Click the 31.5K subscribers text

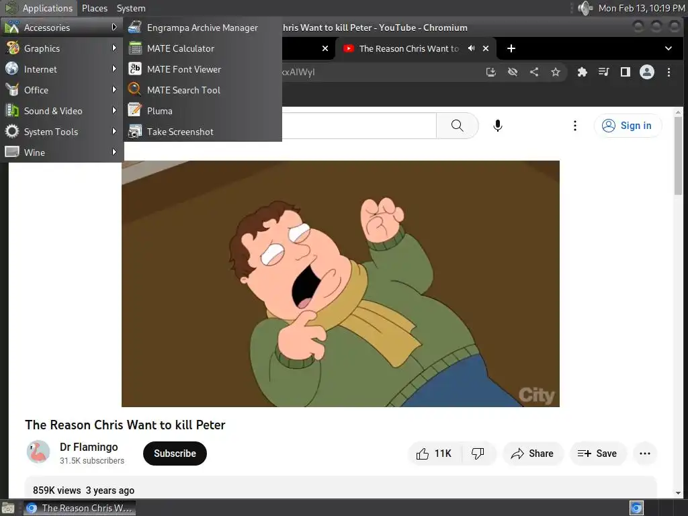coord(91,461)
